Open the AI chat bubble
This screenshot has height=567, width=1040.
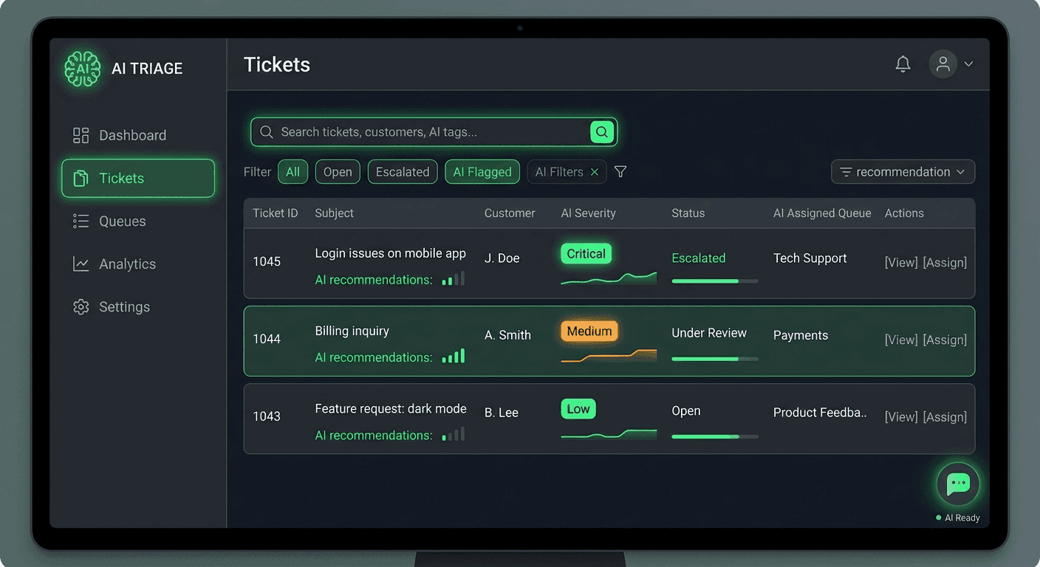[958, 484]
